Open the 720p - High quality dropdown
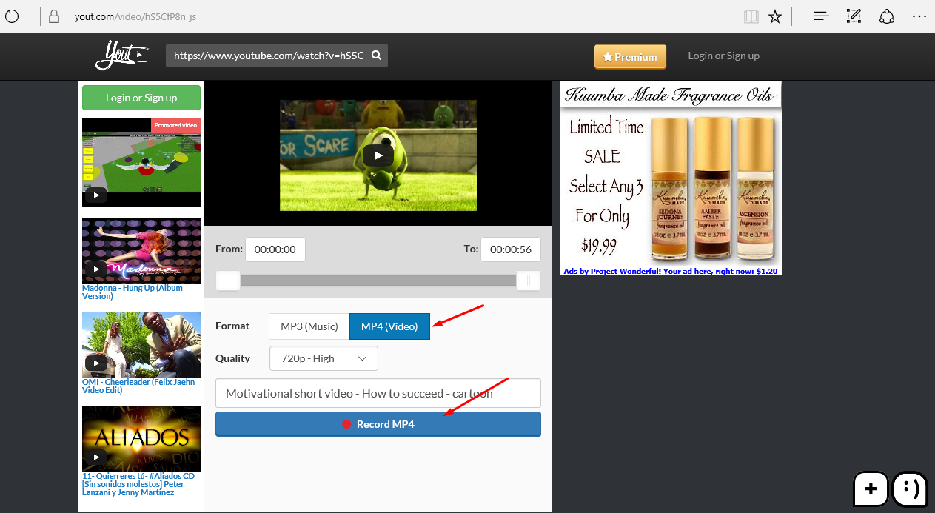The width and height of the screenshot is (935, 513). pyautogui.click(x=324, y=358)
